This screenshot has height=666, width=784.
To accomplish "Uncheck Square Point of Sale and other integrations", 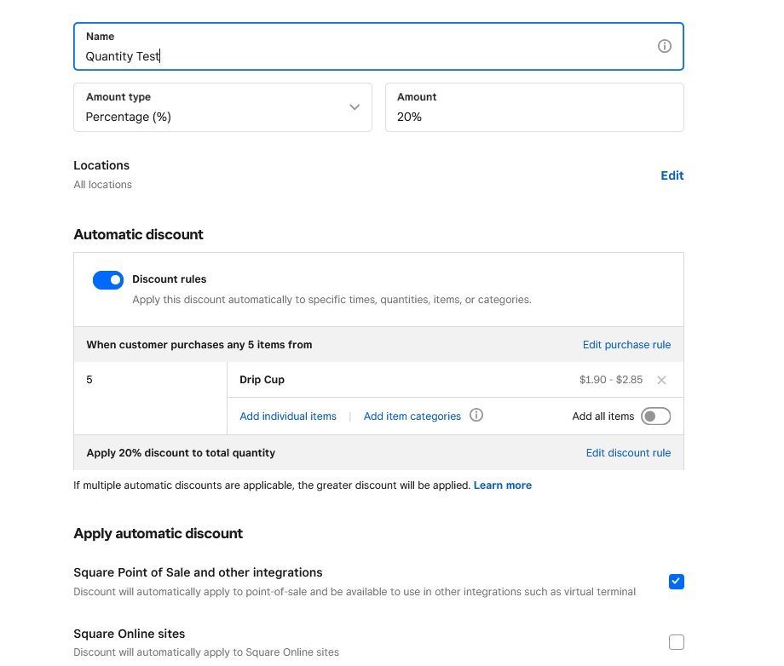I will click(676, 582).
